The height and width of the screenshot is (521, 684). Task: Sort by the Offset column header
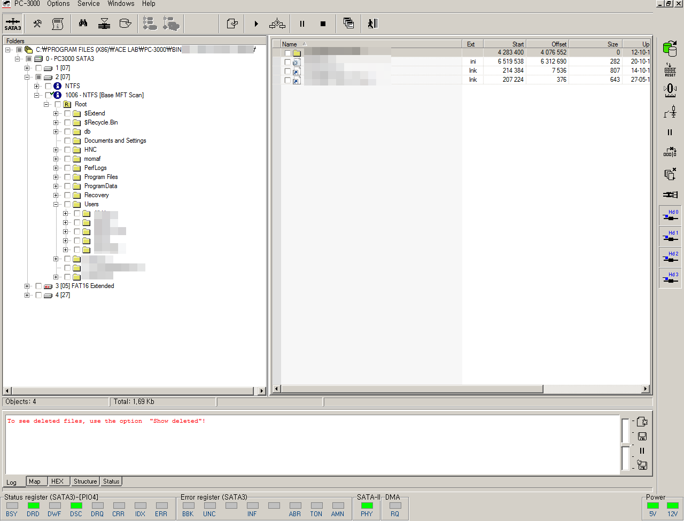(x=547, y=44)
